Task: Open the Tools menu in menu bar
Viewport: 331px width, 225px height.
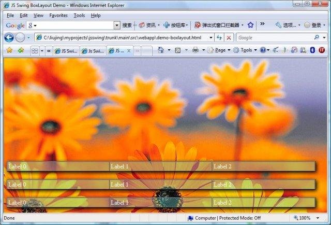Action: [x=79, y=16]
